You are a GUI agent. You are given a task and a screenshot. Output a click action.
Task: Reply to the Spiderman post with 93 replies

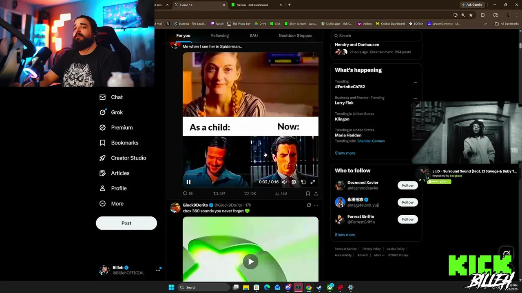tap(188, 194)
